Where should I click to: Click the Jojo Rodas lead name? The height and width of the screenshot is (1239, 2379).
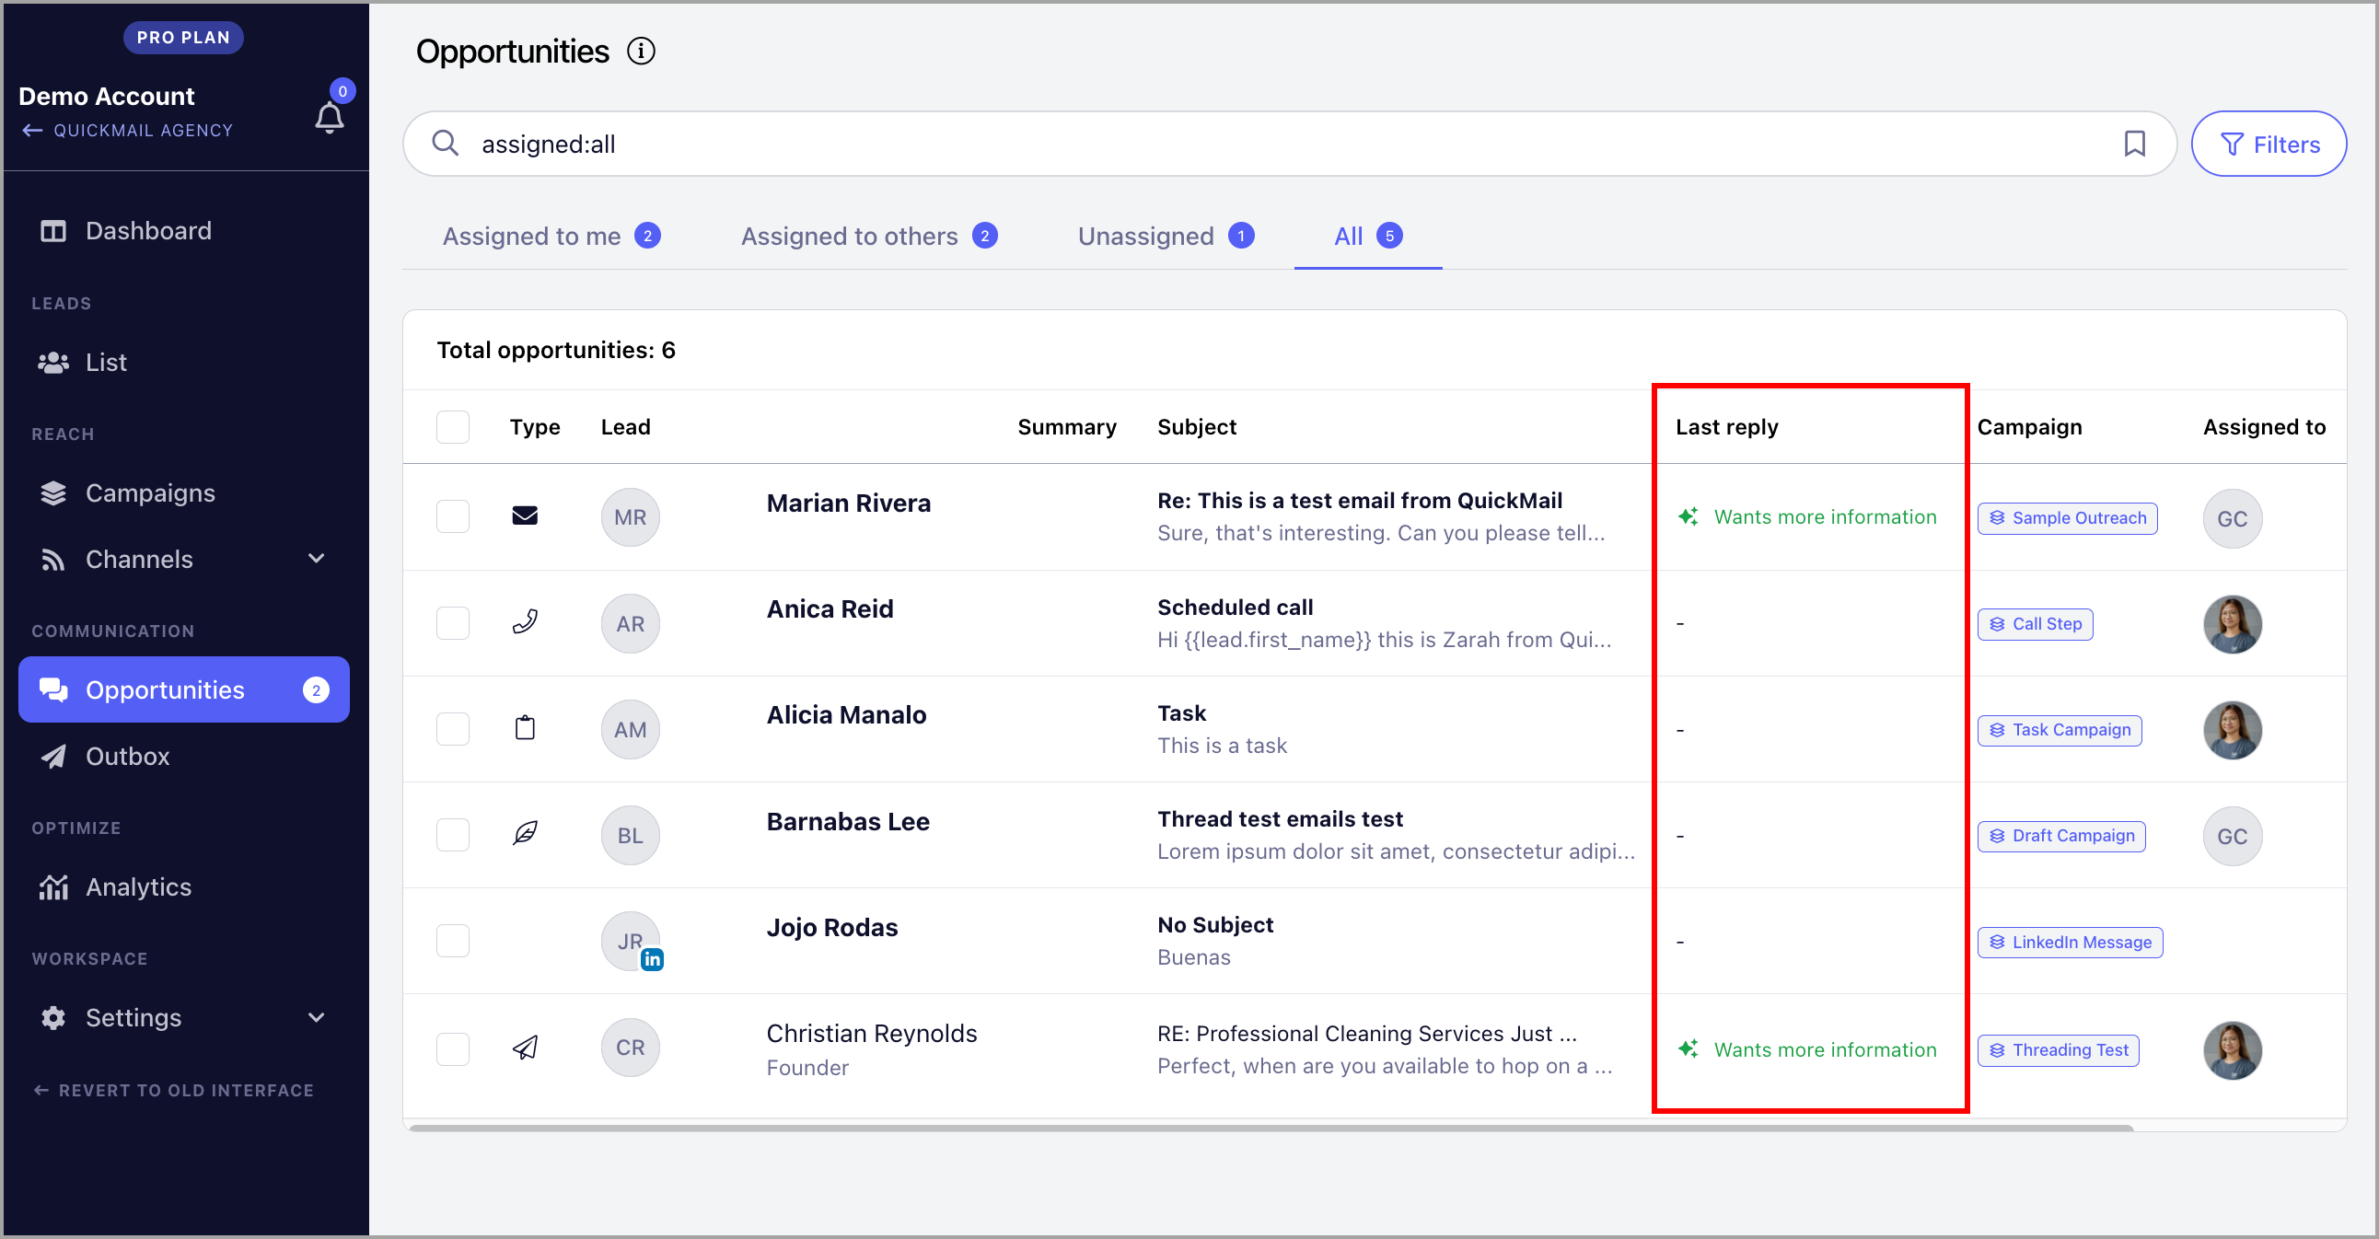(x=831, y=928)
